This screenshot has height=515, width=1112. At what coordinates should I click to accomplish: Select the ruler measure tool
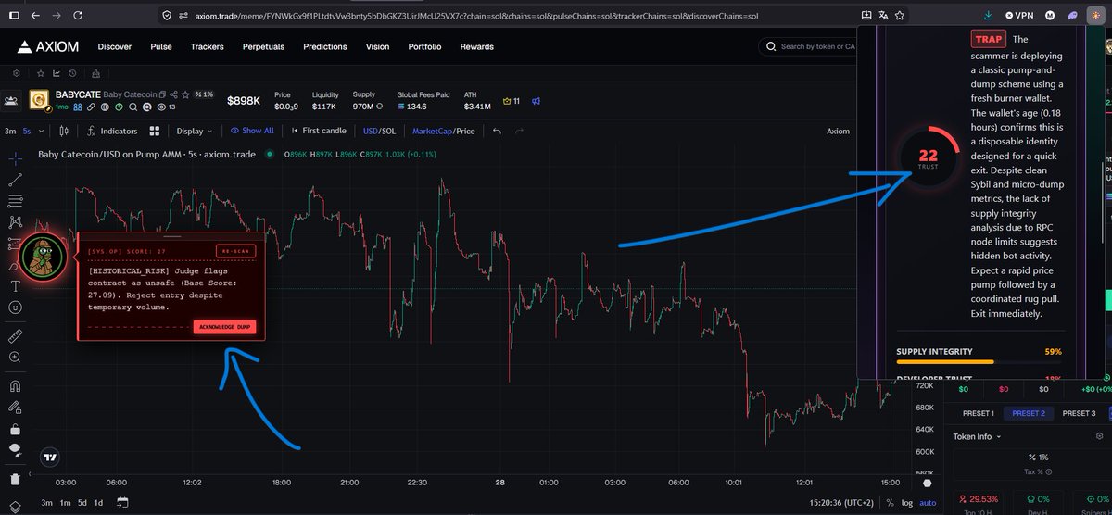coord(15,335)
